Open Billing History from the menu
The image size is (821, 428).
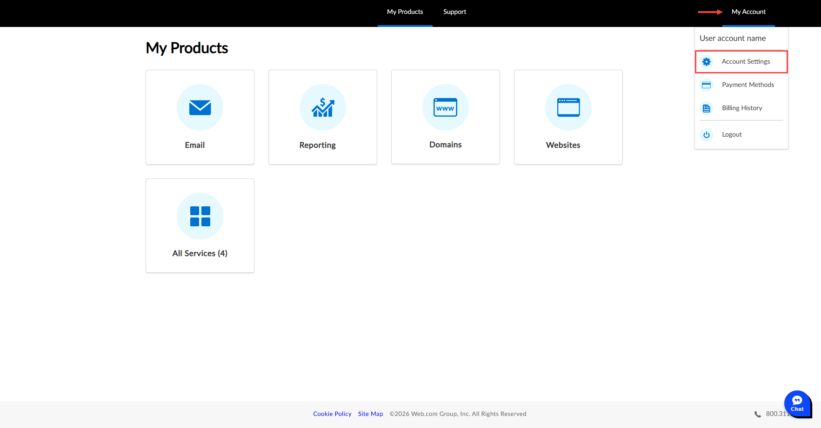741,108
